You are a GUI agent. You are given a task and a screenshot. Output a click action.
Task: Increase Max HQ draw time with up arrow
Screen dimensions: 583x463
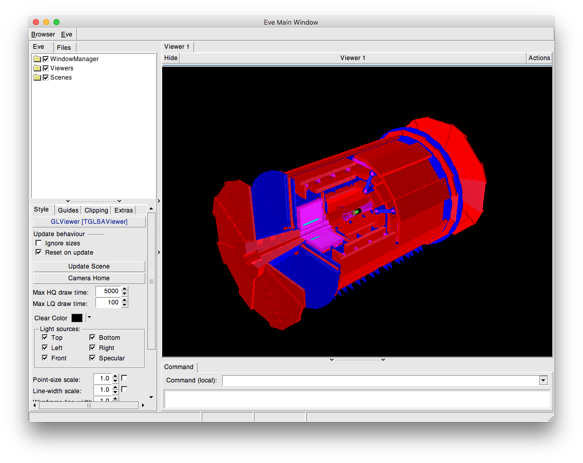point(125,289)
